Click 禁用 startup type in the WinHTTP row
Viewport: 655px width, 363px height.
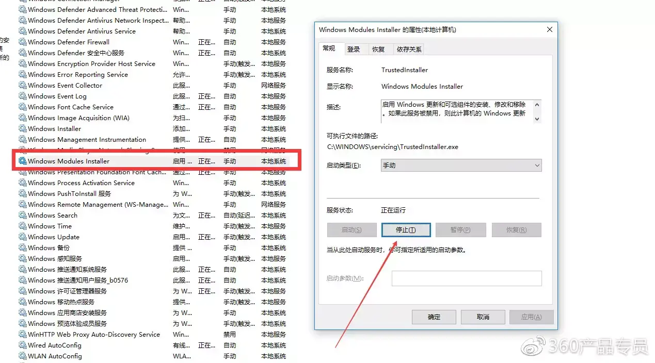(x=230, y=335)
